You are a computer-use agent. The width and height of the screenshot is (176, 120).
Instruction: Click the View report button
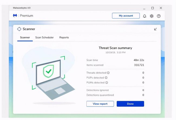pos(100,104)
